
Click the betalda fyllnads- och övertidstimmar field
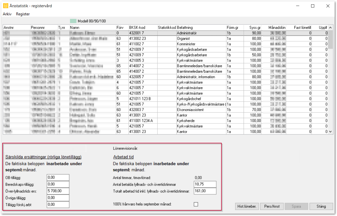click(x=205, y=184)
